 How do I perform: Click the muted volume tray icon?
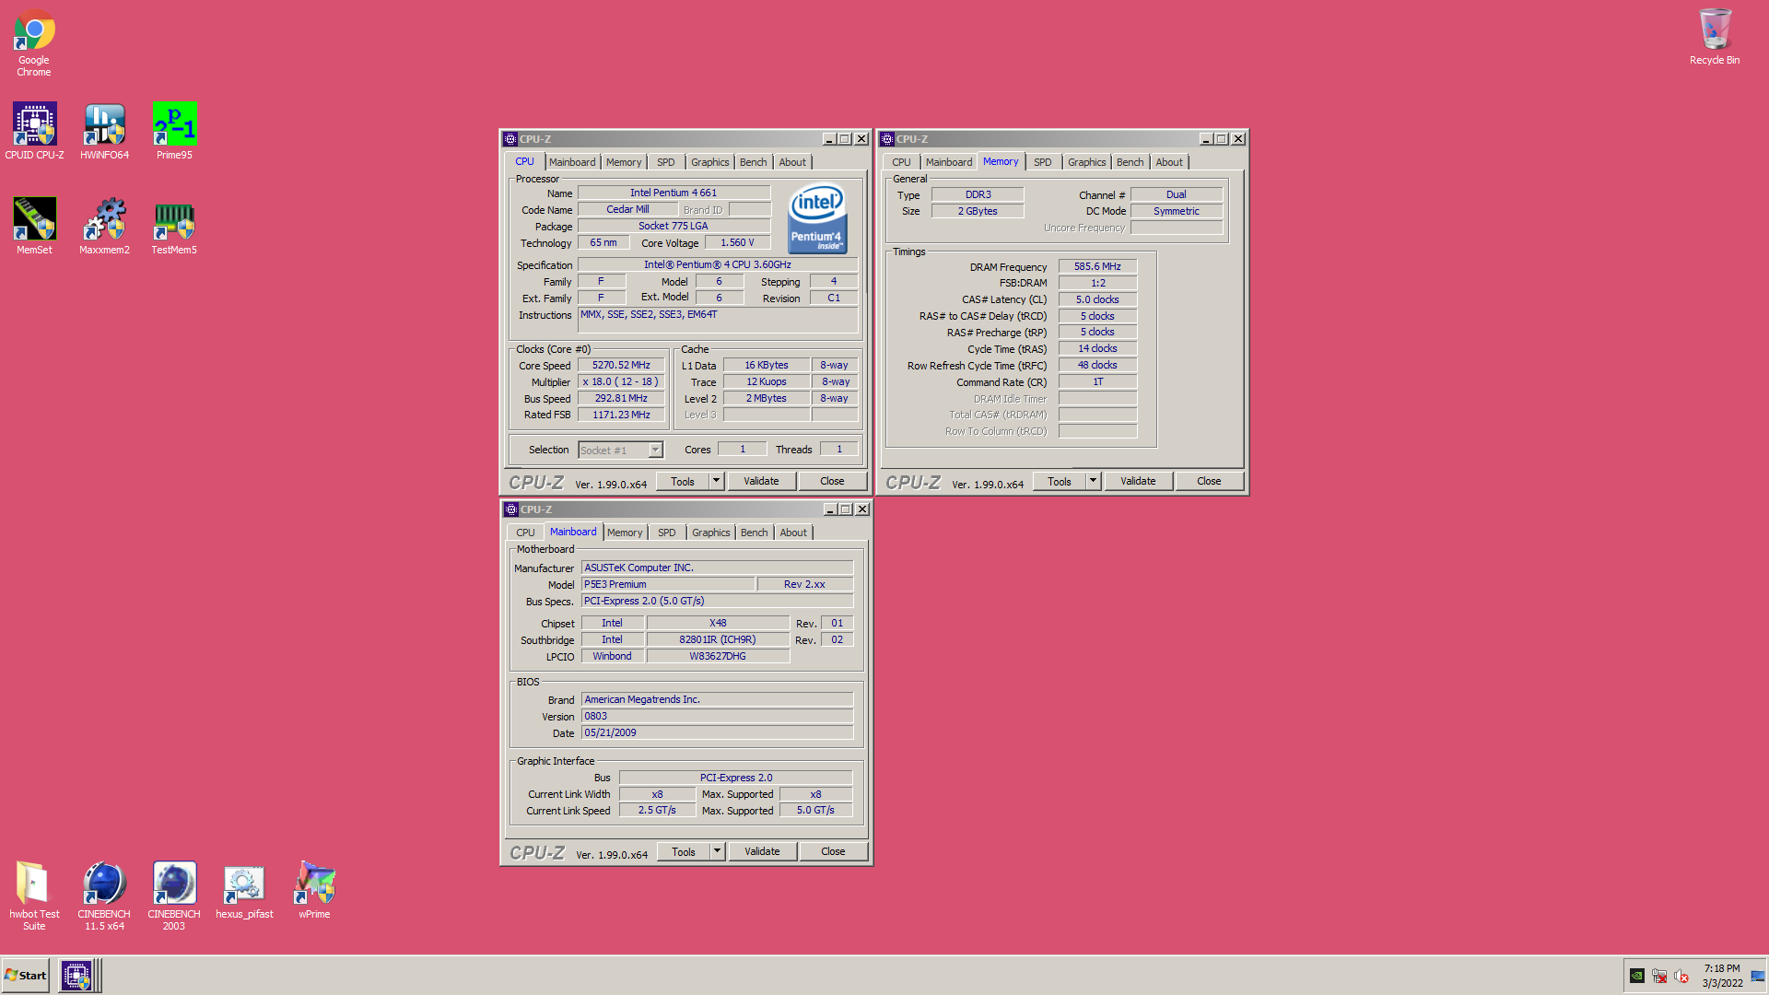1681,976
